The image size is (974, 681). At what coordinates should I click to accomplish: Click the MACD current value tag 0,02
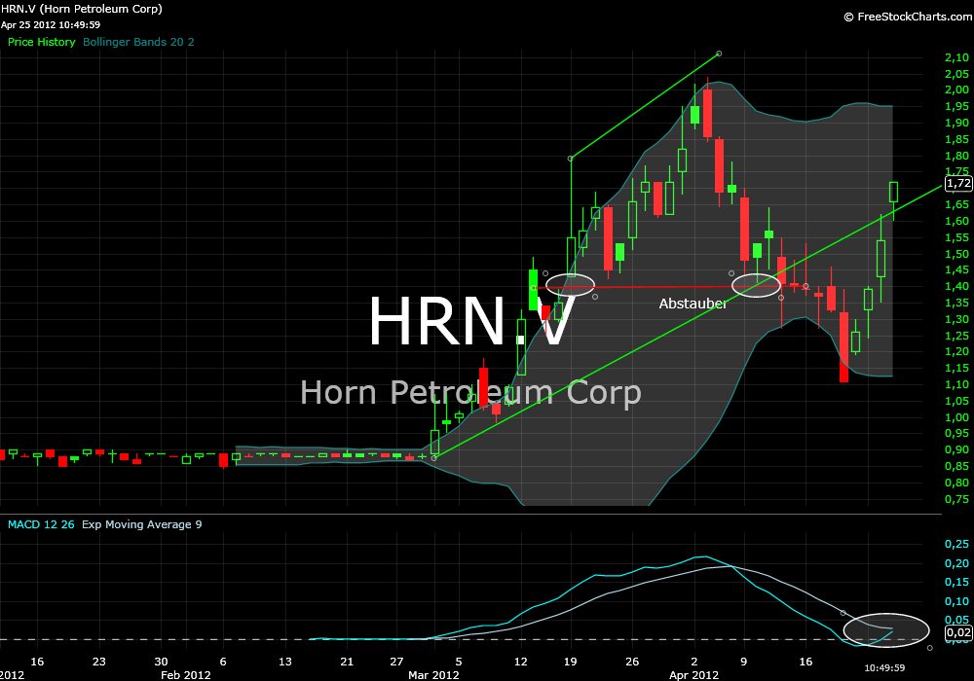coord(958,632)
